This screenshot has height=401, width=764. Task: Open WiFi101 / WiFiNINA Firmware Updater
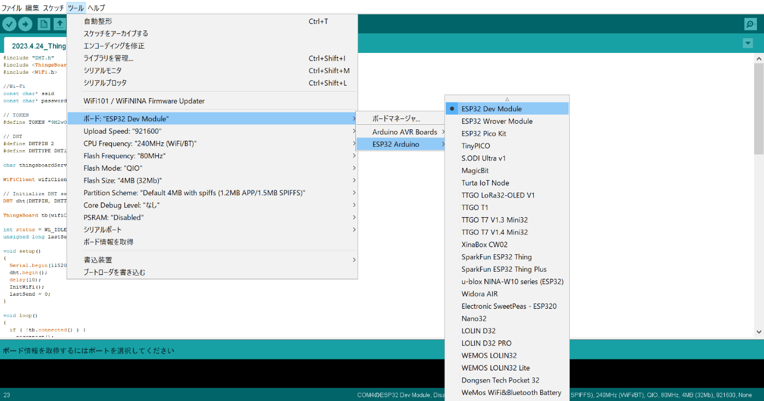coord(212,101)
